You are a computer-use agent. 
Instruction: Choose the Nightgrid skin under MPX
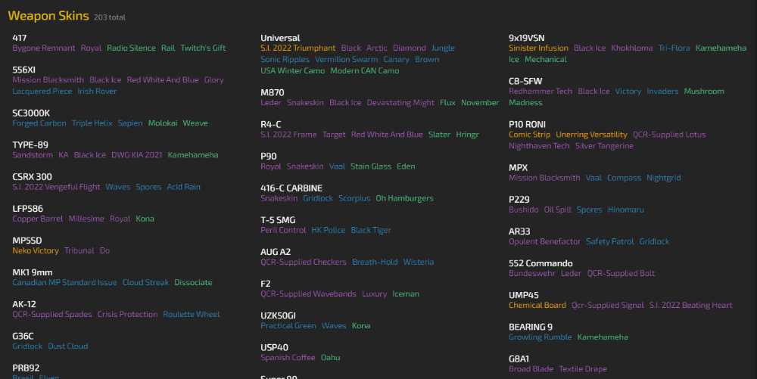[x=663, y=178]
